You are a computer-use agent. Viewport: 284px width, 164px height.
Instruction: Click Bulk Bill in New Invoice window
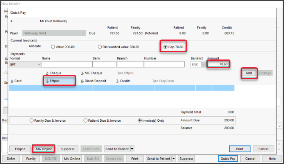click(x=93, y=159)
